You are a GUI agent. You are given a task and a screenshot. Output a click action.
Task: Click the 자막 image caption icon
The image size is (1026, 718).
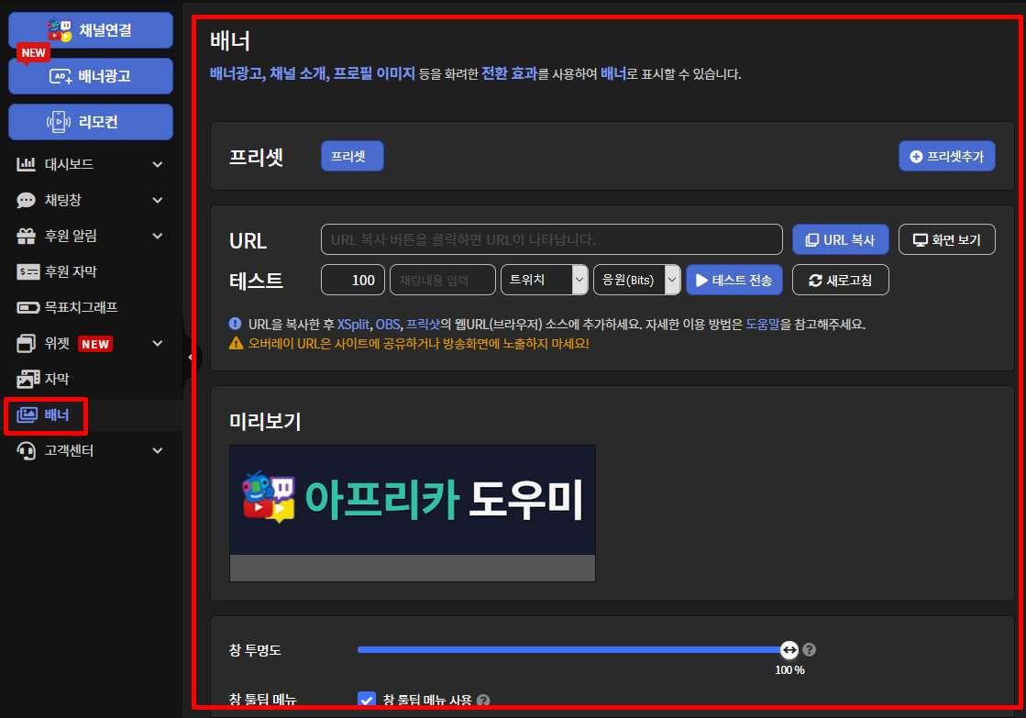click(28, 379)
